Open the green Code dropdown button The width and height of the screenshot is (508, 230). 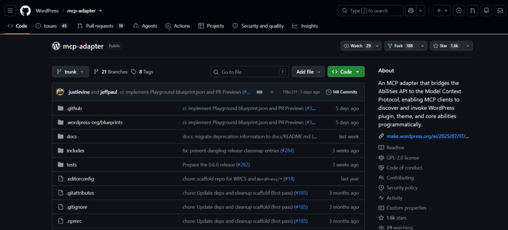pyautogui.click(x=346, y=71)
